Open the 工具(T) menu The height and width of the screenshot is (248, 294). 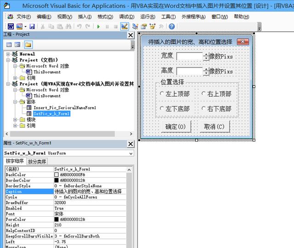click(x=169, y=17)
